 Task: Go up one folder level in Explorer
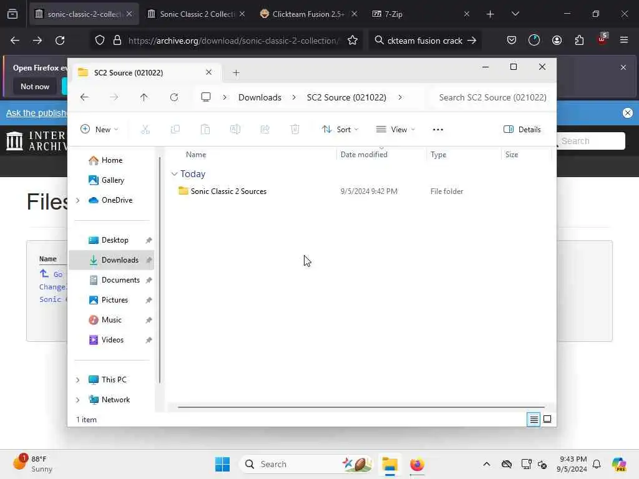144,97
